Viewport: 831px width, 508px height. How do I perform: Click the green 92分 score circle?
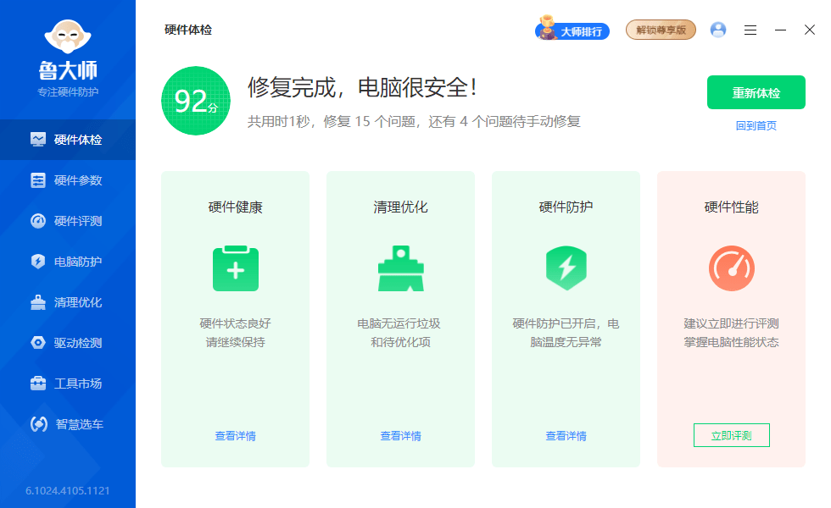[x=196, y=100]
